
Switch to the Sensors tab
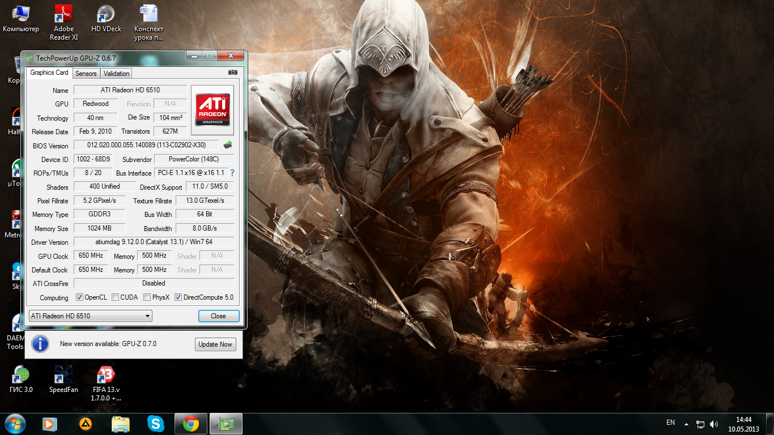[x=86, y=74]
